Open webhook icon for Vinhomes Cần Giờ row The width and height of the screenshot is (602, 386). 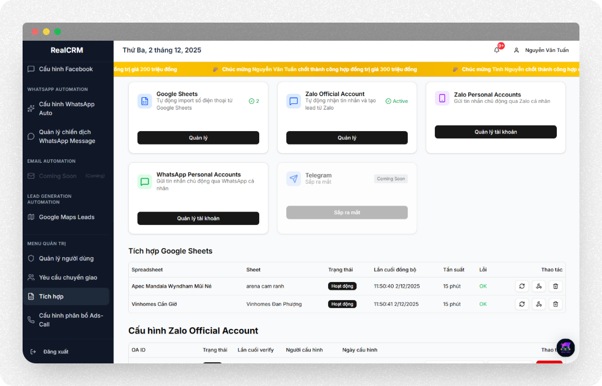(x=539, y=304)
